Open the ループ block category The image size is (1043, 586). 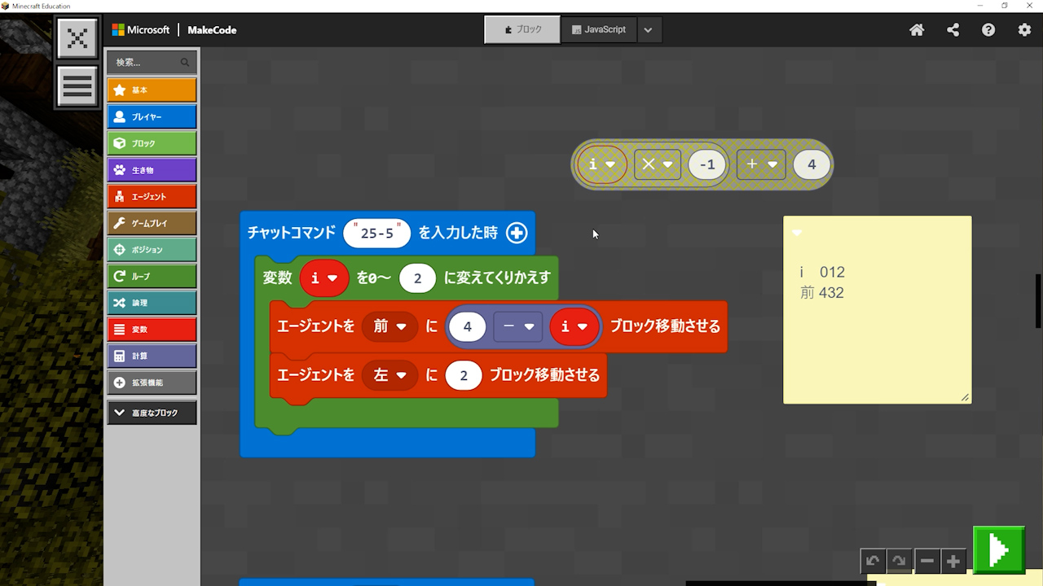tap(152, 277)
